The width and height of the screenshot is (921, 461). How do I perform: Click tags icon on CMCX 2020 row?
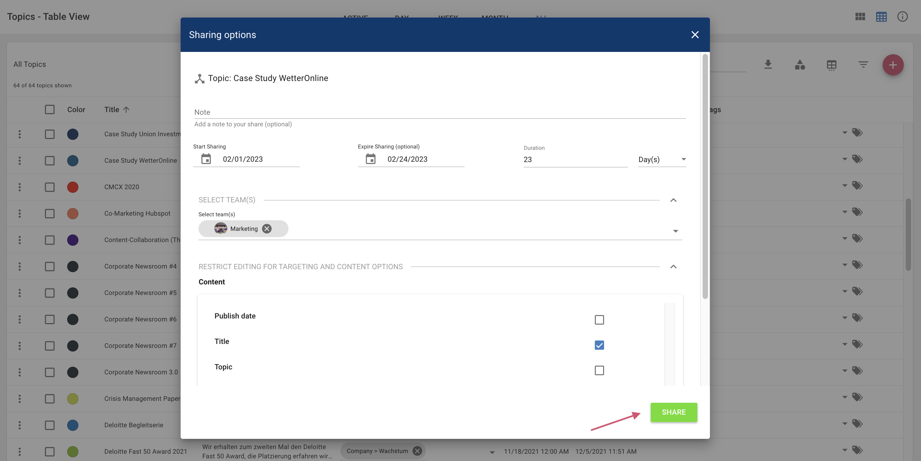[x=857, y=186]
